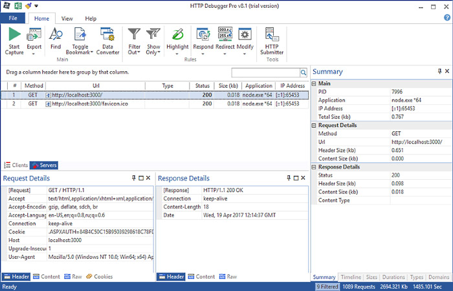Click the search magnifier button
This screenshot has width=453, height=291.
pyautogui.click(x=304, y=72)
